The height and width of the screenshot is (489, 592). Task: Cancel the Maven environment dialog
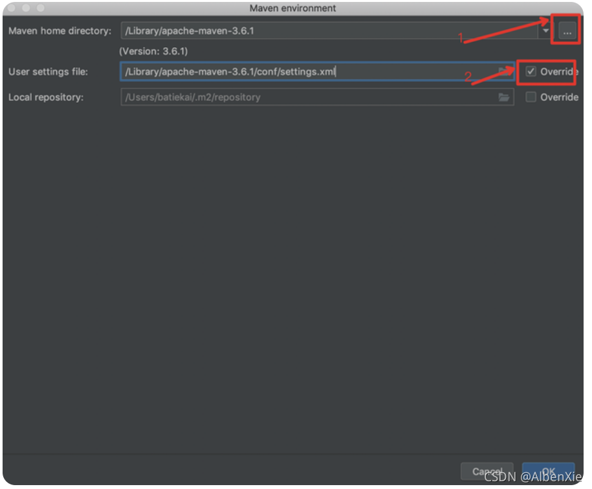pos(487,472)
